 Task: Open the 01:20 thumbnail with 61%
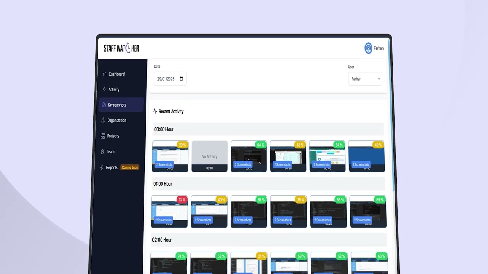[x=249, y=212]
